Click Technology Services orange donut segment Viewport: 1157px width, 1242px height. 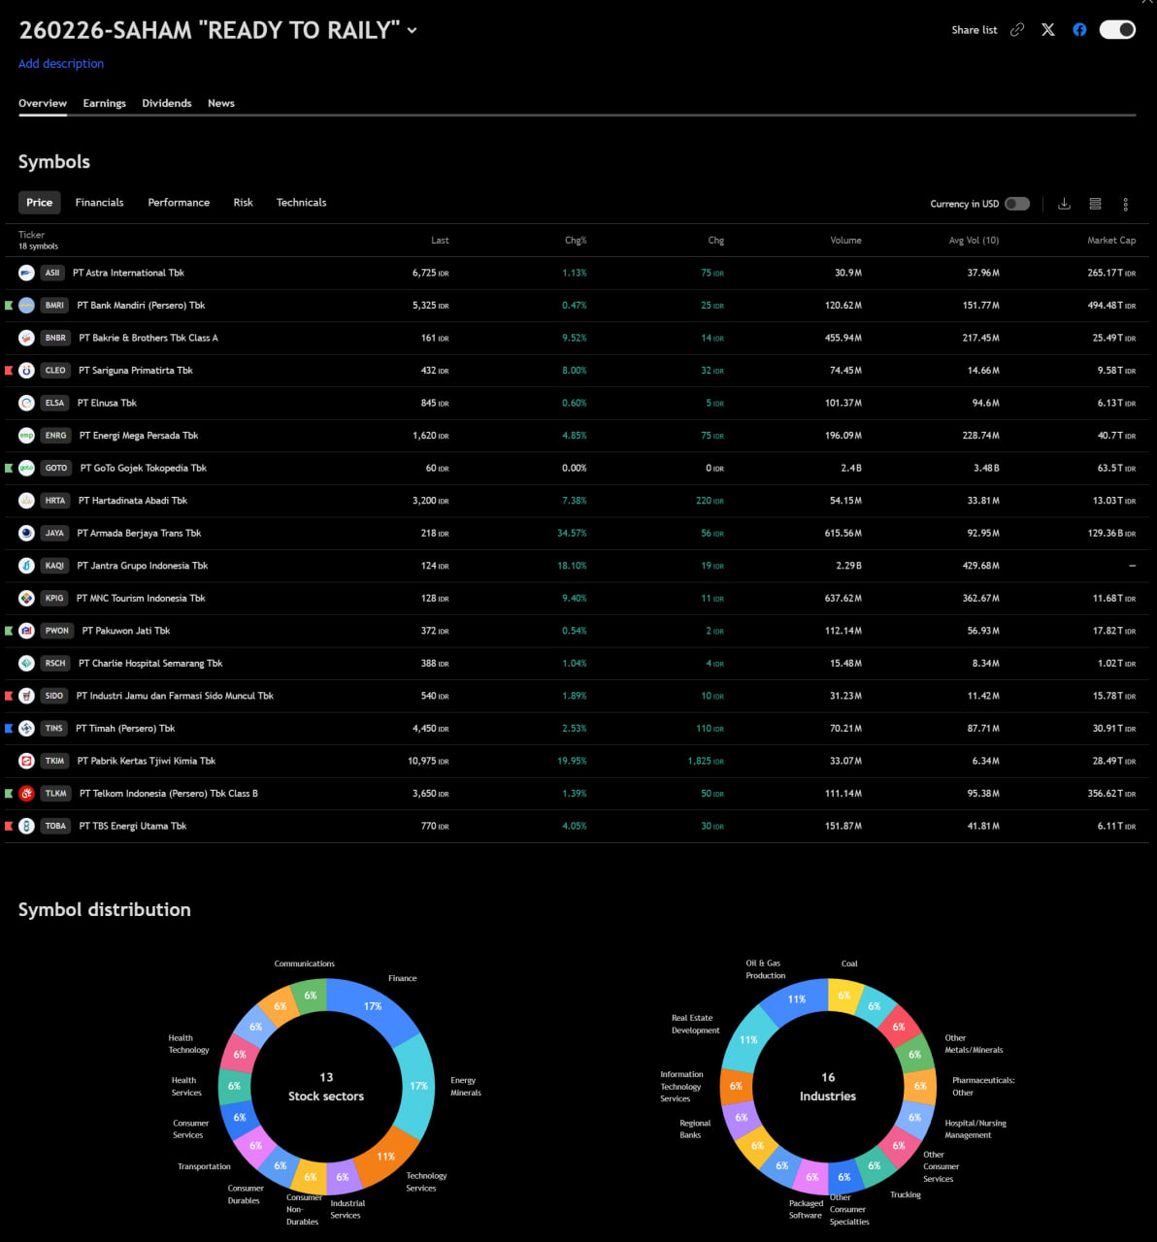(x=386, y=1156)
